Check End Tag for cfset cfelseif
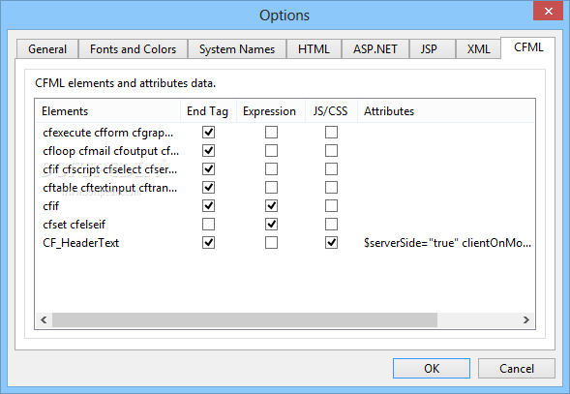570x394 pixels. pyautogui.click(x=208, y=224)
